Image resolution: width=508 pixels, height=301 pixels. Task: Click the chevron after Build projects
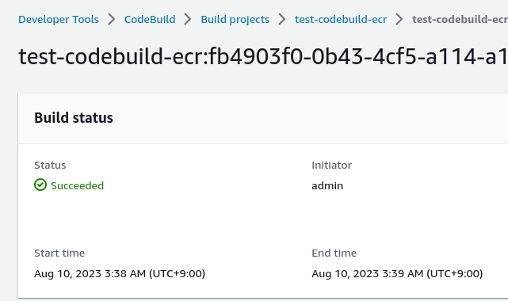(x=282, y=20)
